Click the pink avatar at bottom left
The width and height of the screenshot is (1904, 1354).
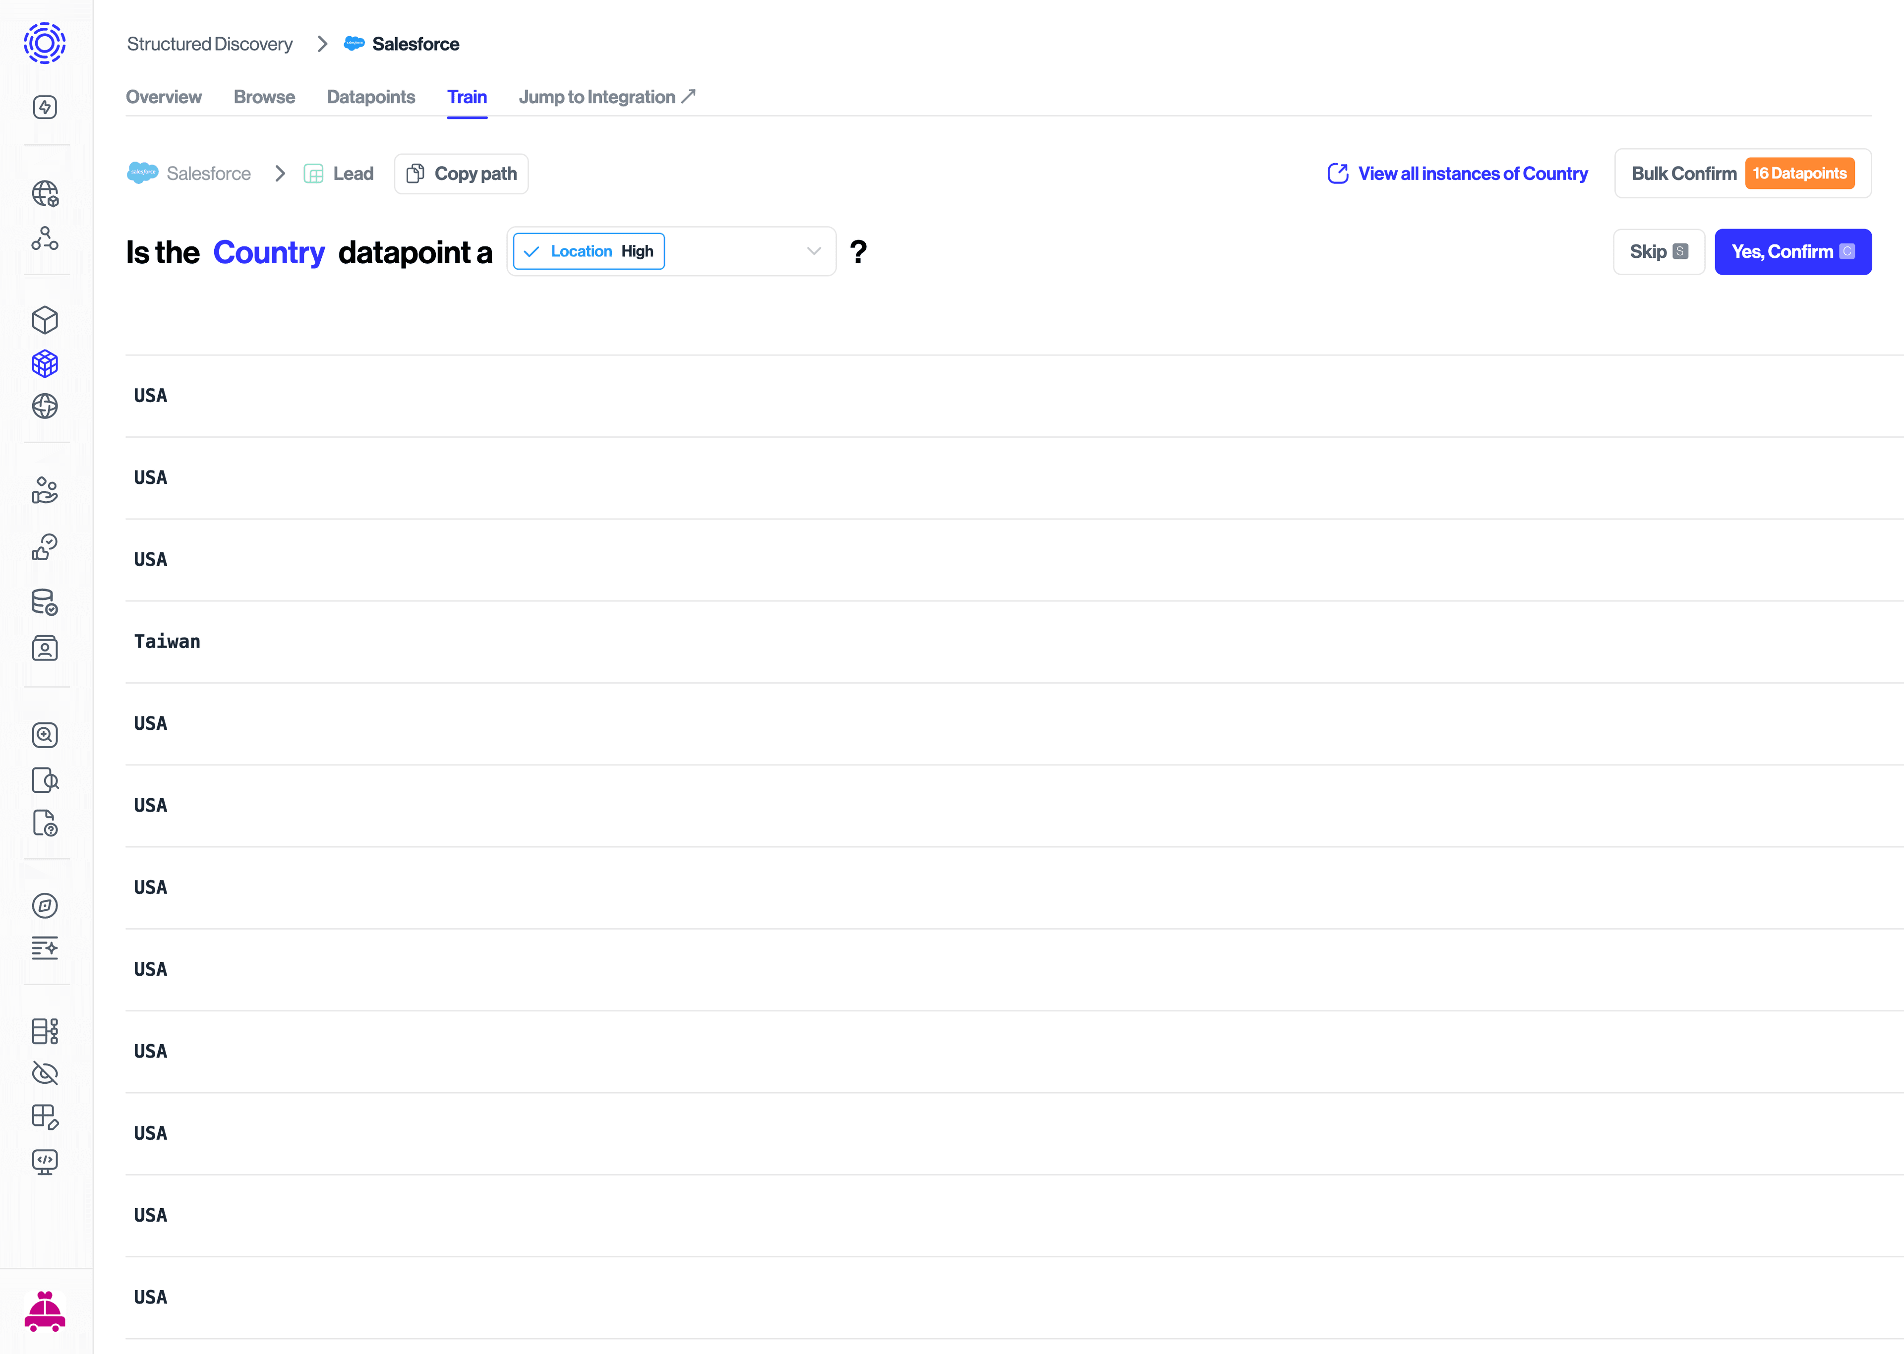pyautogui.click(x=45, y=1311)
